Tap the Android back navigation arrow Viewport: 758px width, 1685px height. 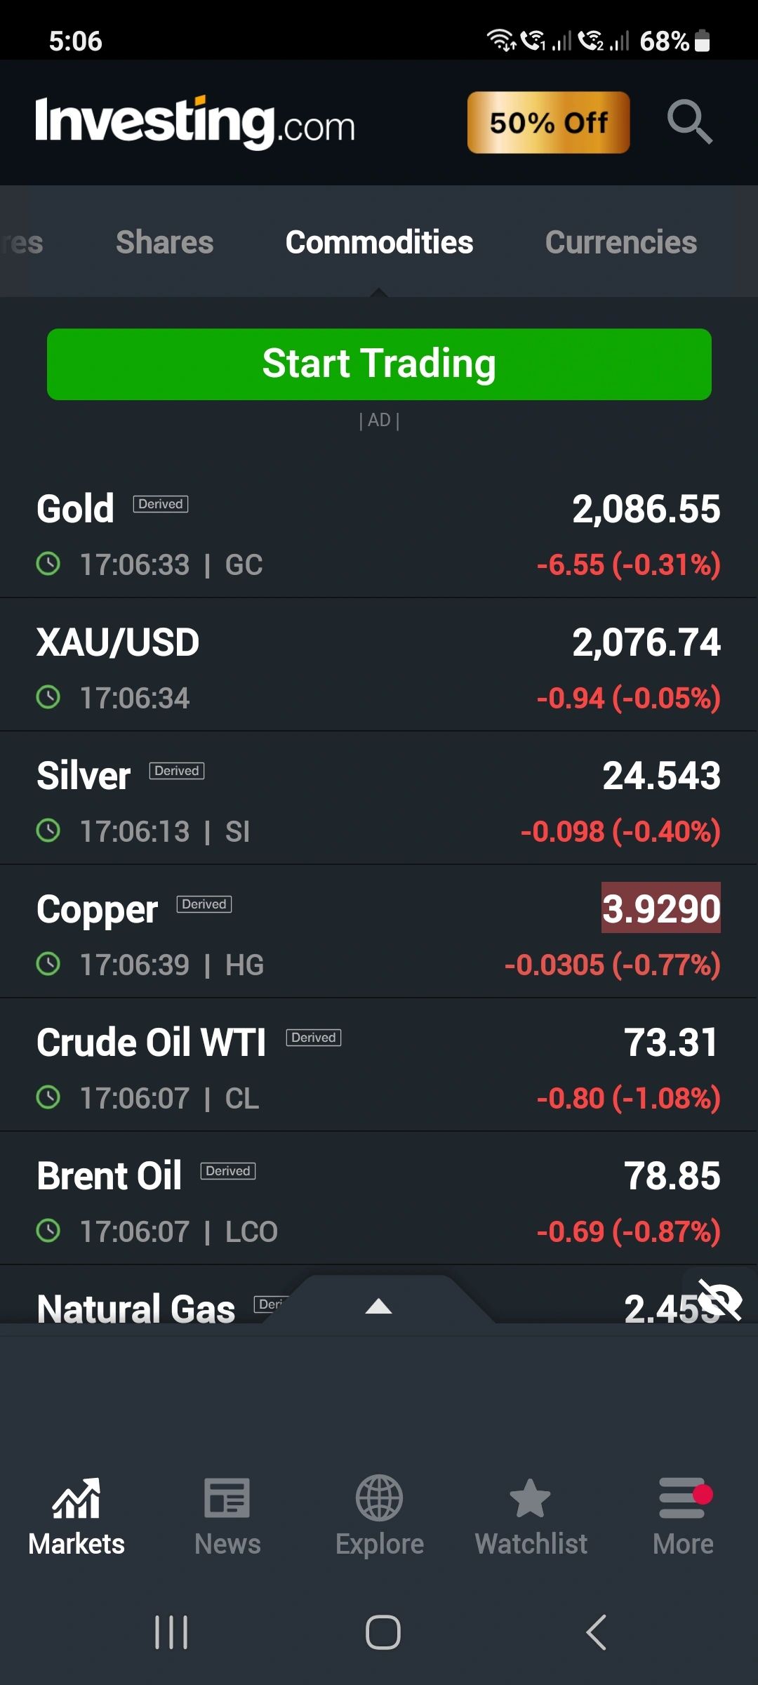point(597,1632)
